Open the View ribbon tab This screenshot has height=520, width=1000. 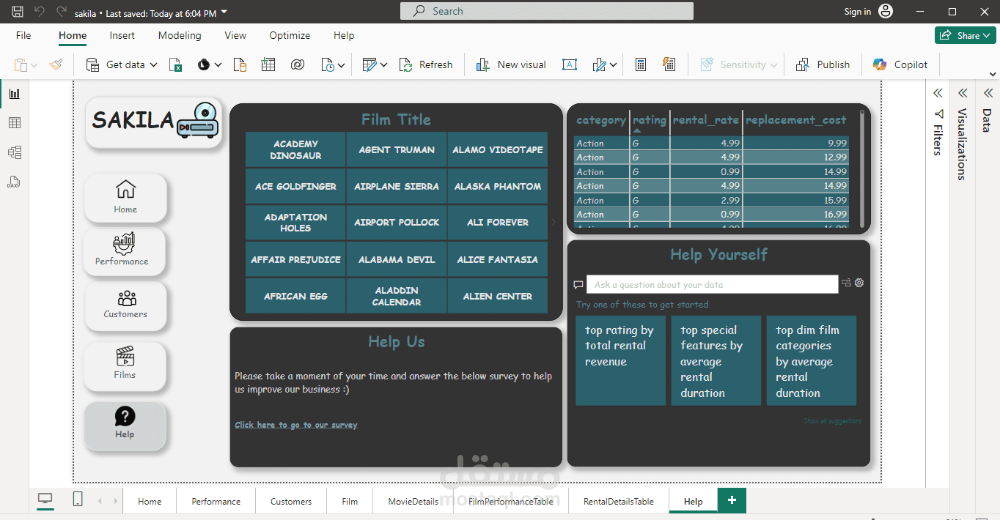(235, 35)
